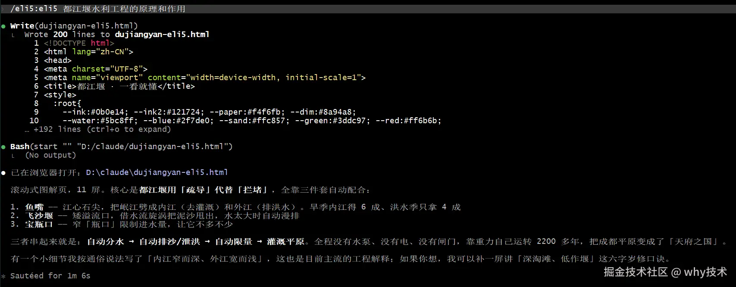Open the D:\claude\dujiangyan-eli5.html file link
The image size is (736, 287).
point(157,172)
